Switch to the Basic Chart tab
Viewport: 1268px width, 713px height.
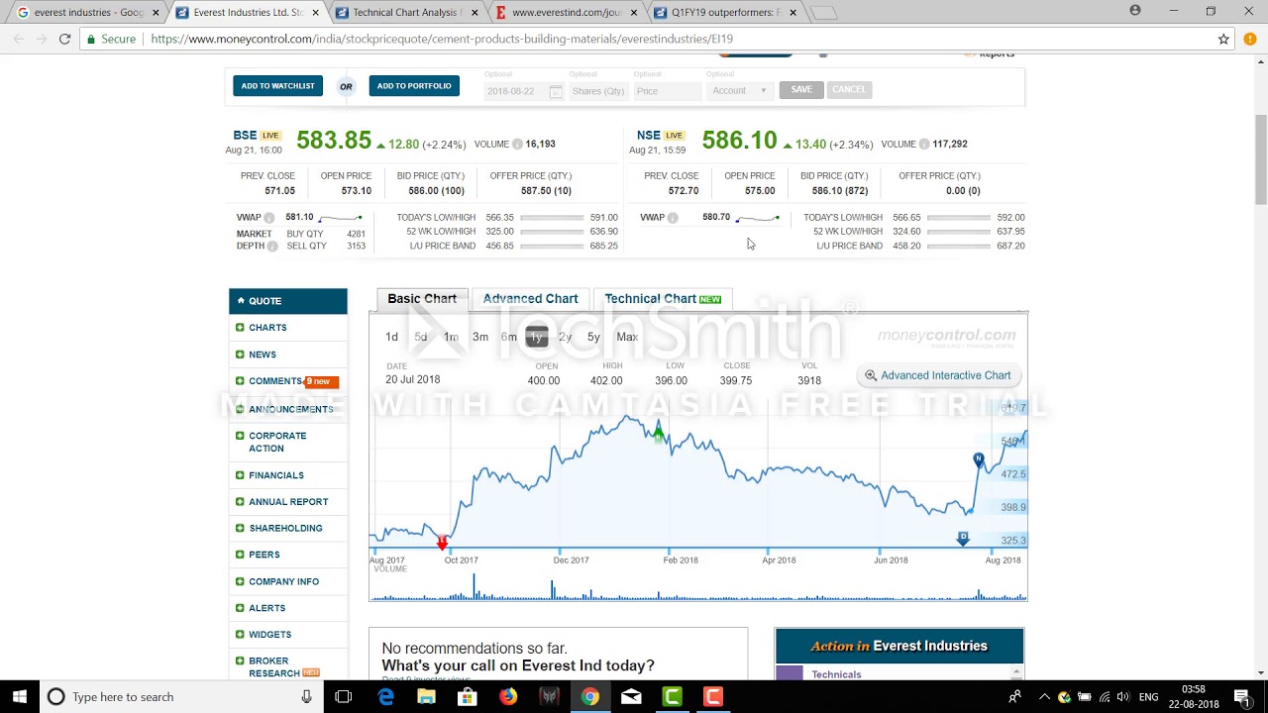click(x=422, y=298)
